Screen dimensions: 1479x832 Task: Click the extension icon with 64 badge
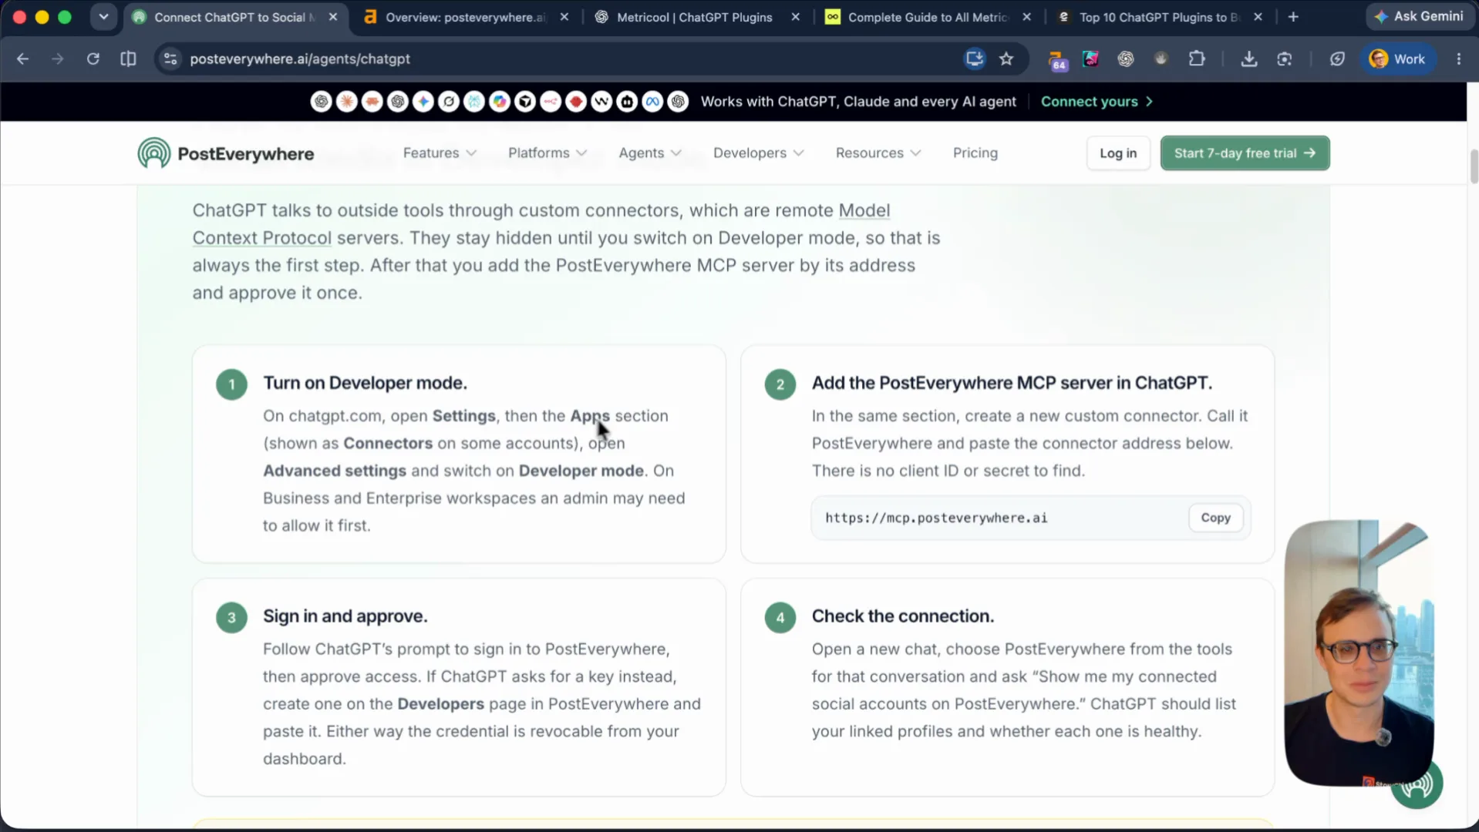click(1057, 60)
